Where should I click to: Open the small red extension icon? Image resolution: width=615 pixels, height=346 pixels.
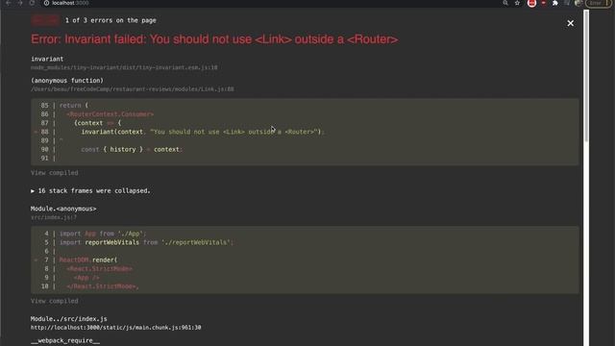coord(543,3)
